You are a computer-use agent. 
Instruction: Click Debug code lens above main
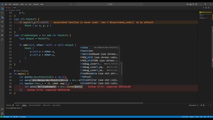click(x=25, y=71)
